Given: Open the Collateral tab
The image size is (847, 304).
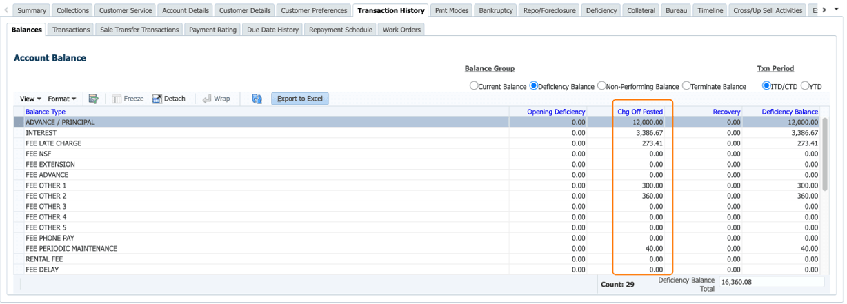Looking at the screenshot, I should pyautogui.click(x=641, y=10).
